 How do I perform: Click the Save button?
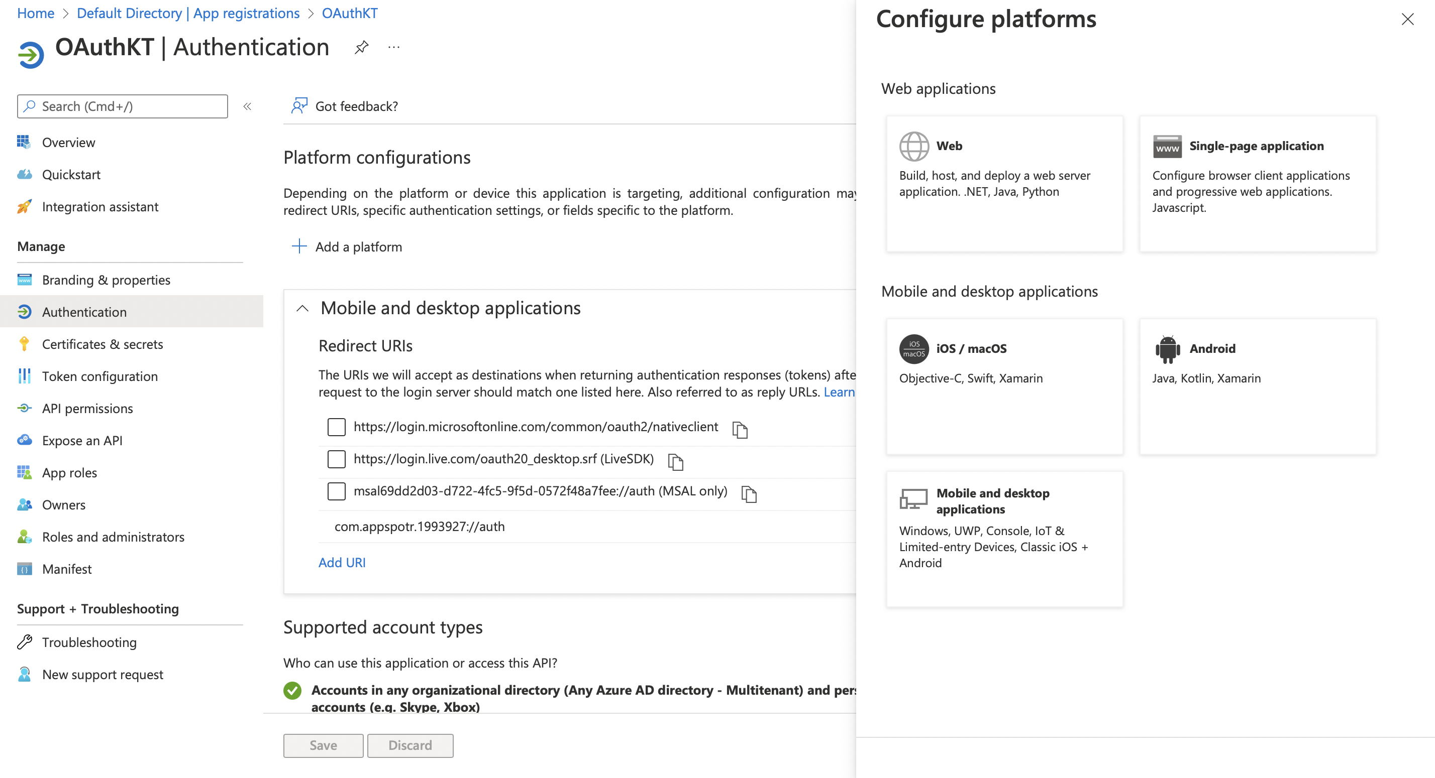coord(323,746)
